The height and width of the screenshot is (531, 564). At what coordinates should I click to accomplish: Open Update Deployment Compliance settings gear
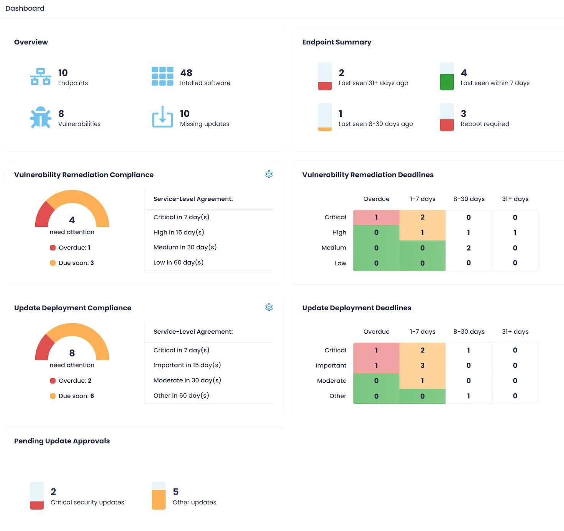(x=269, y=307)
